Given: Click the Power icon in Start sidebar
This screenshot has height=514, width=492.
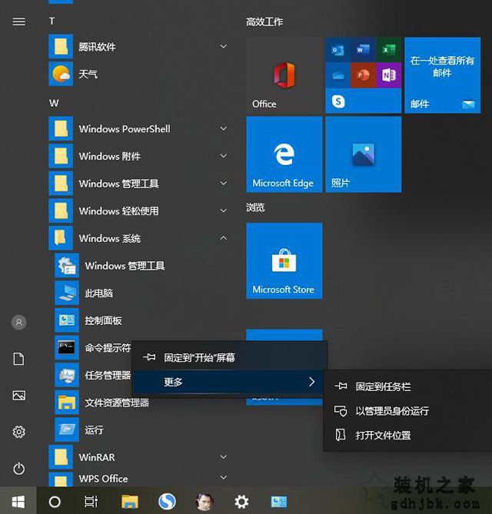Looking at the screenshot, I should pos(18,469).
